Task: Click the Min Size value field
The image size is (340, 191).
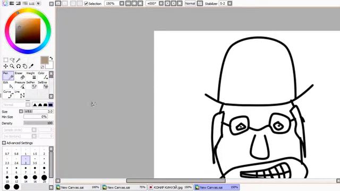Action: coord(36,117)
